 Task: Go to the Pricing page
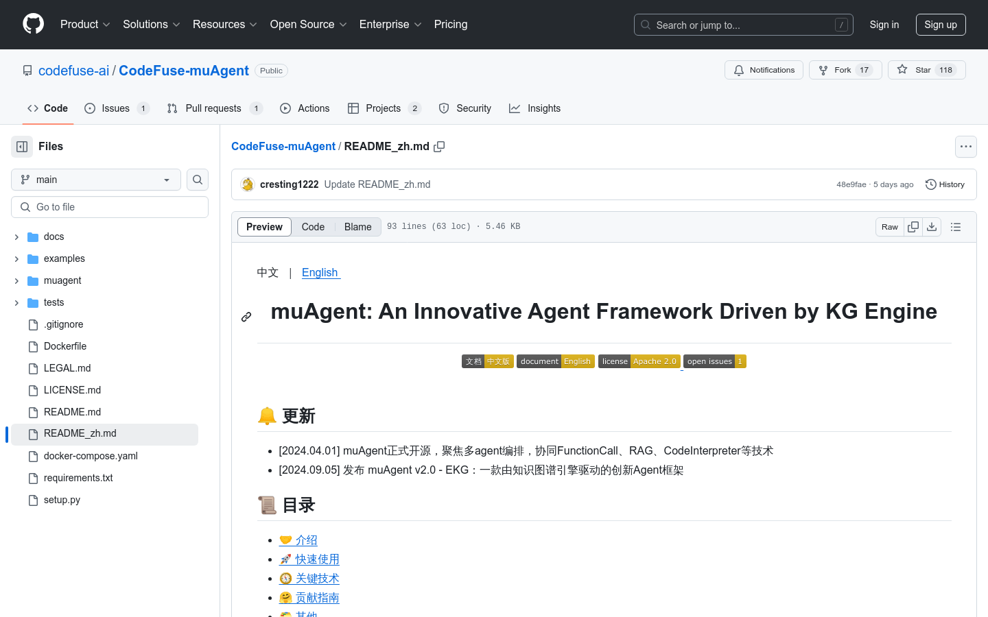[x=451, y=25]
